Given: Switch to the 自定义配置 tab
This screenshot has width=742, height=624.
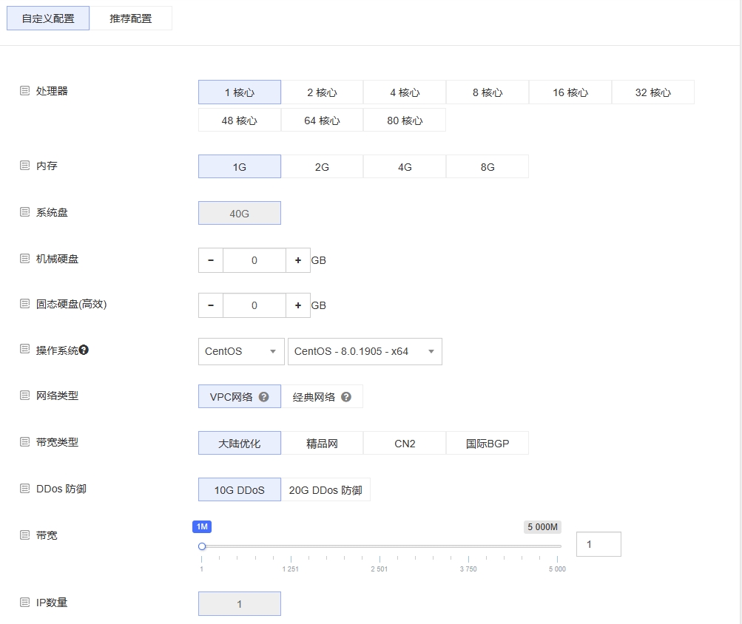Looking at the screenshot, I should (48, 18).
